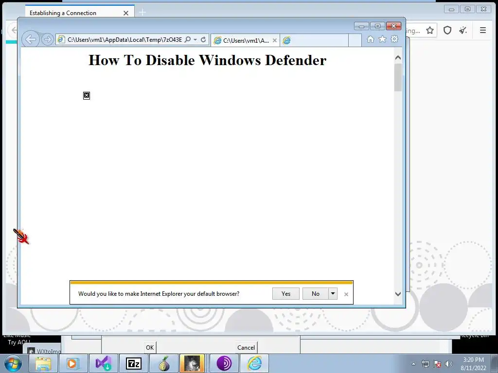Click the IE vertical scrollbar thumb

click(x=398, y=77)
